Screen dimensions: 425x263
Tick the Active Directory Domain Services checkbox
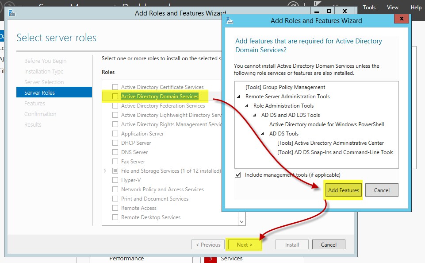[x=115, y=96]
